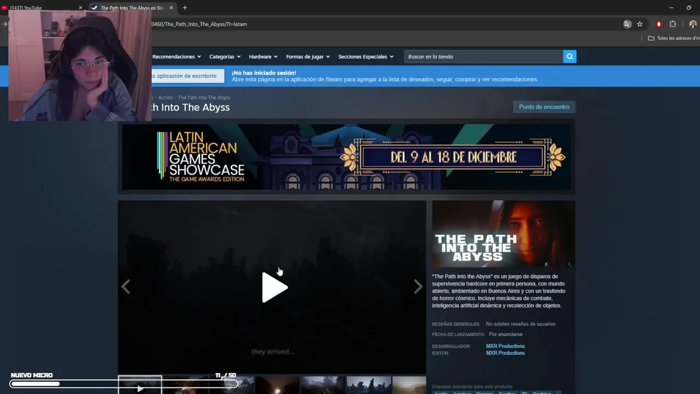
Task: Expand the Hardware dropdown menu
Action: point(263,57)
